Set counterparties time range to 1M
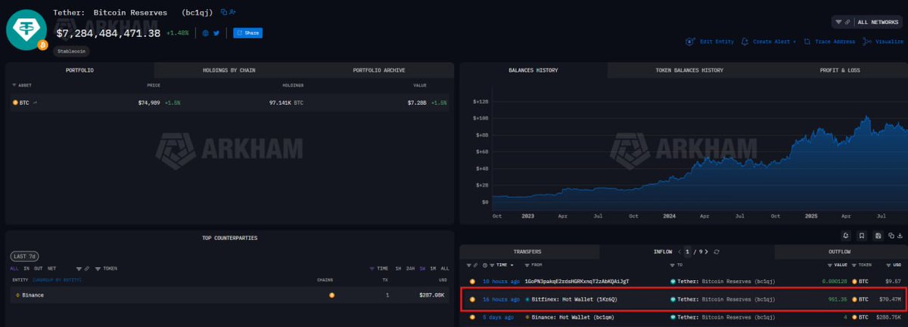Image resolution: width=908 pixels, height=327 pixels. pyautogui.click(x=433, y=268)
